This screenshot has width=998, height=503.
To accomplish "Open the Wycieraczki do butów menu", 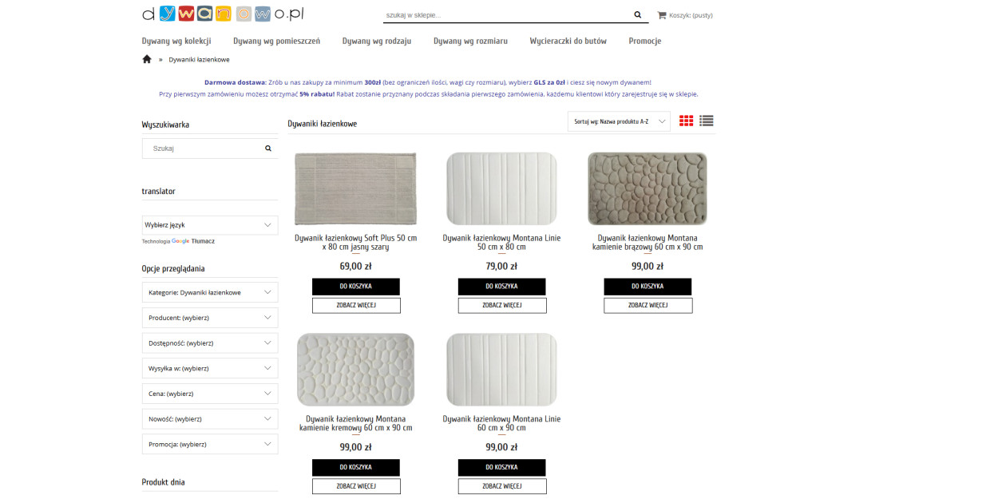I will (568, 41).
